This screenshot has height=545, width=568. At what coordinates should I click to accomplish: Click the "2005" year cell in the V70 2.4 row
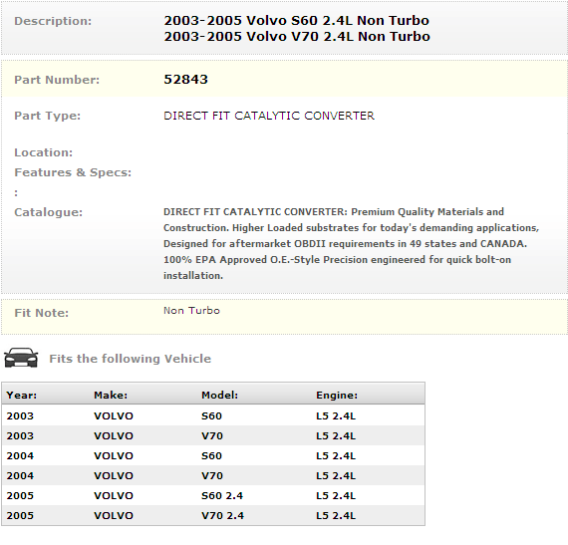pyautogui.click(x=20, y=516)
